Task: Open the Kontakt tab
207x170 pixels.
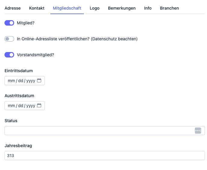Action: click(37, 8)
